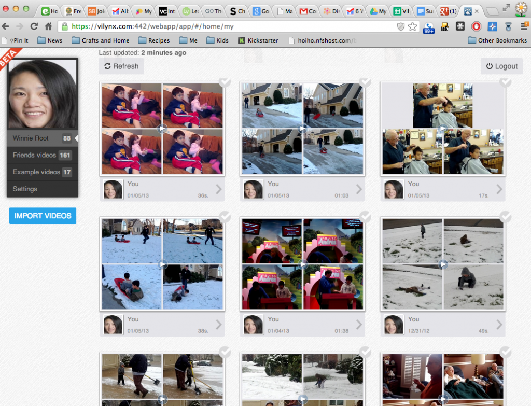
Task: Switch to the Gmail 'Co' browser tab
Action: click(x=308, y=11)
